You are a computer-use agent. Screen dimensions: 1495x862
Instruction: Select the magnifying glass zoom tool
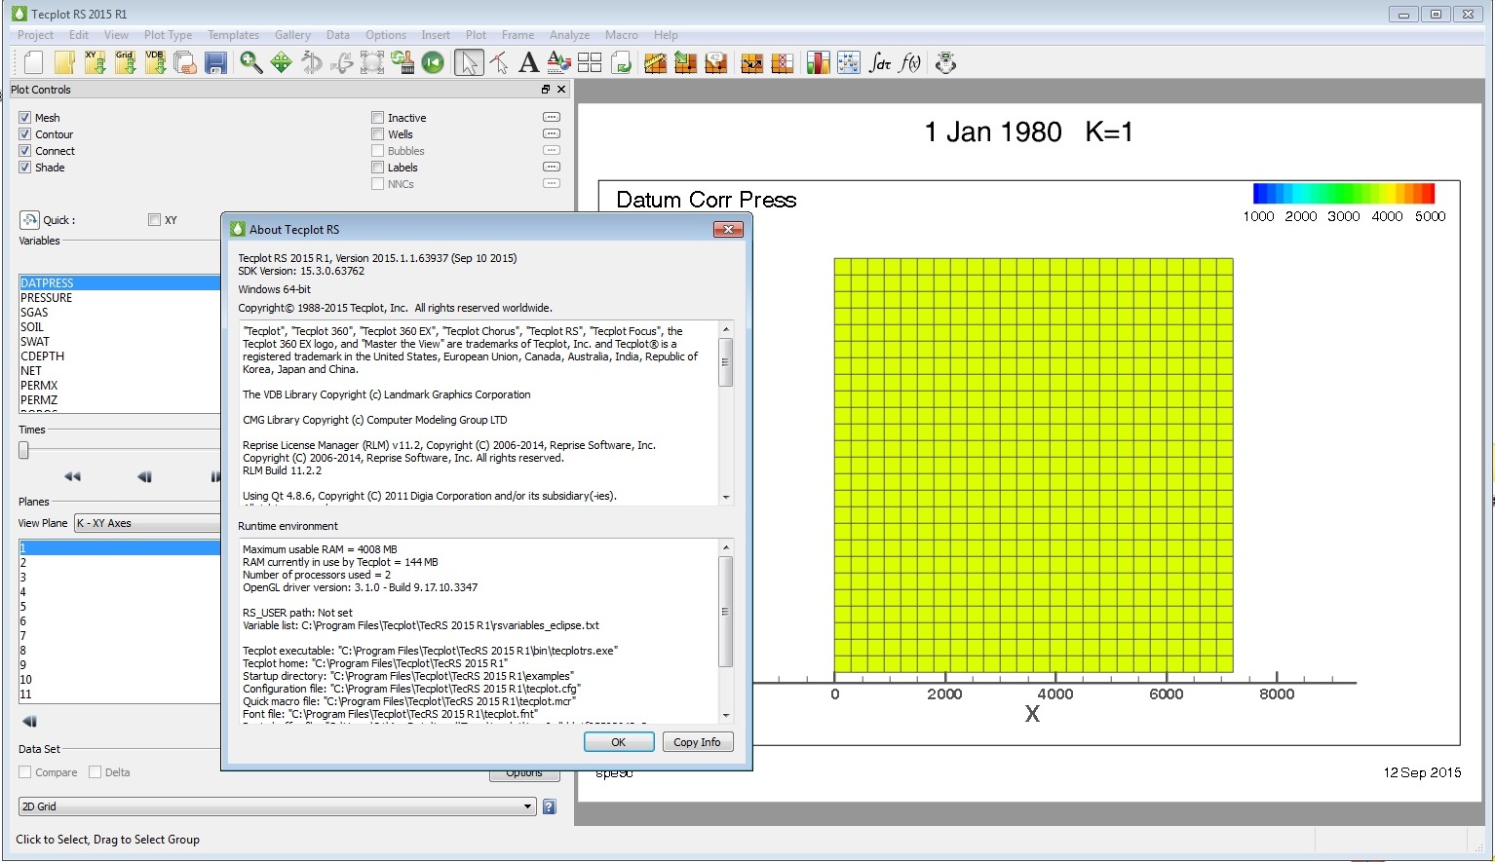[x=251, y=63]
